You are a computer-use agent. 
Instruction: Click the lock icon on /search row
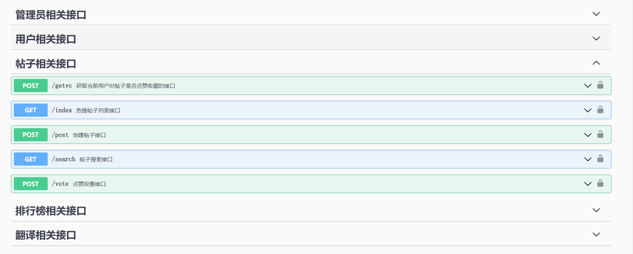(600, 159)
